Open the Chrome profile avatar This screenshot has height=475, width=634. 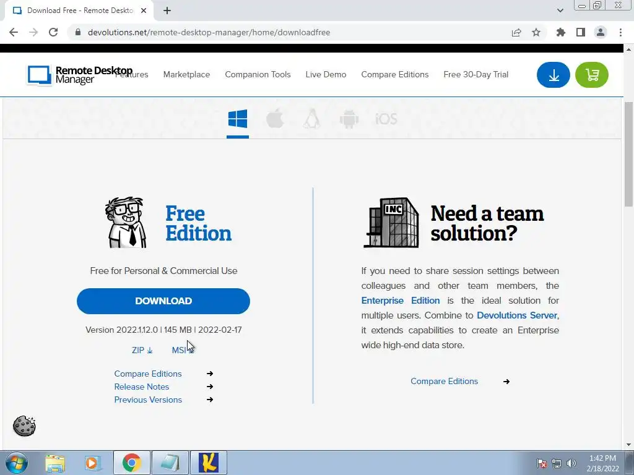(601, 32)
